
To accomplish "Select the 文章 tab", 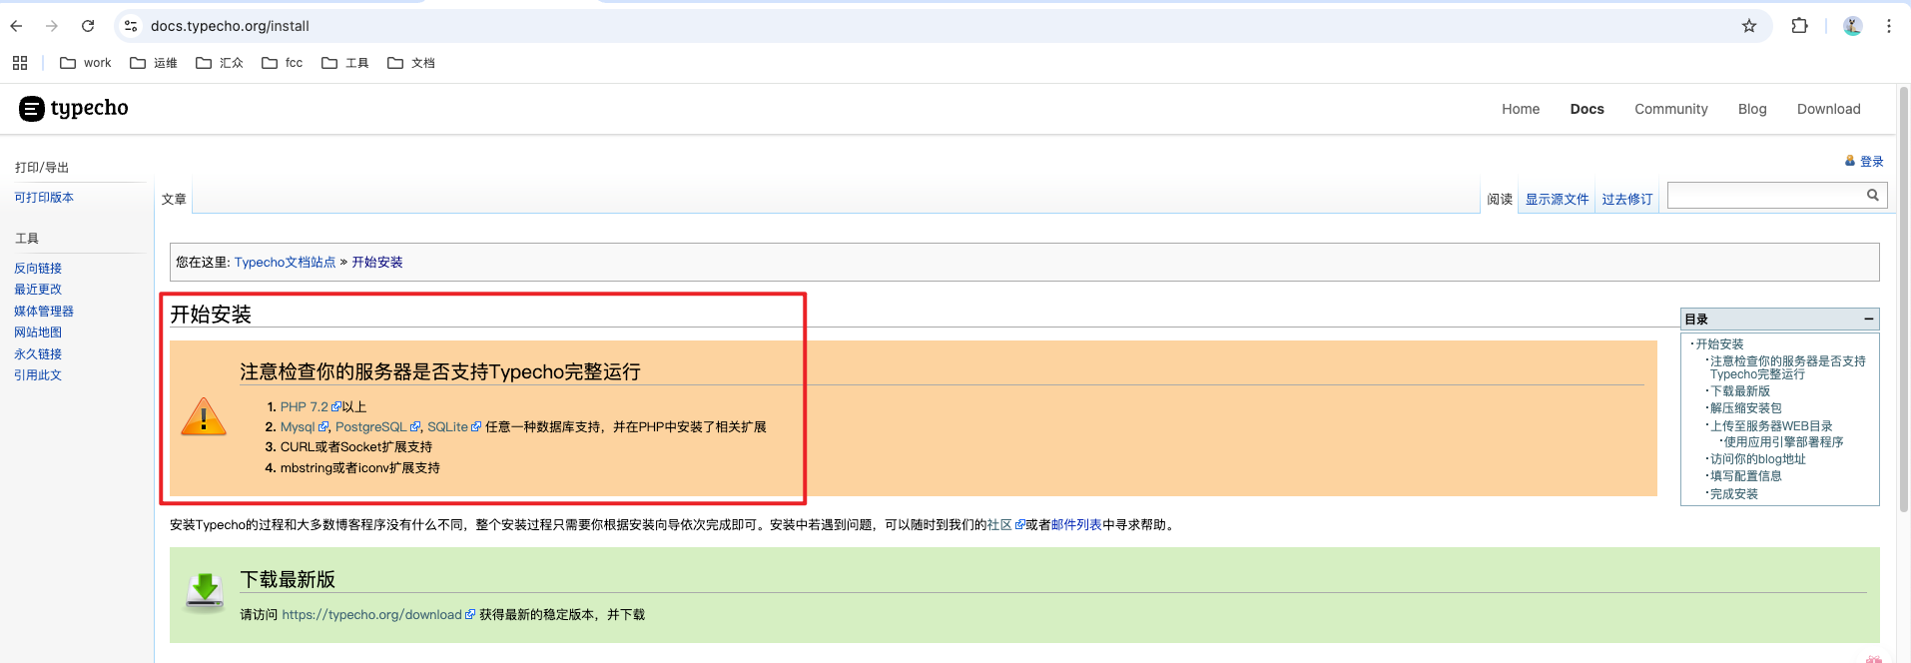I will (174, 200).
